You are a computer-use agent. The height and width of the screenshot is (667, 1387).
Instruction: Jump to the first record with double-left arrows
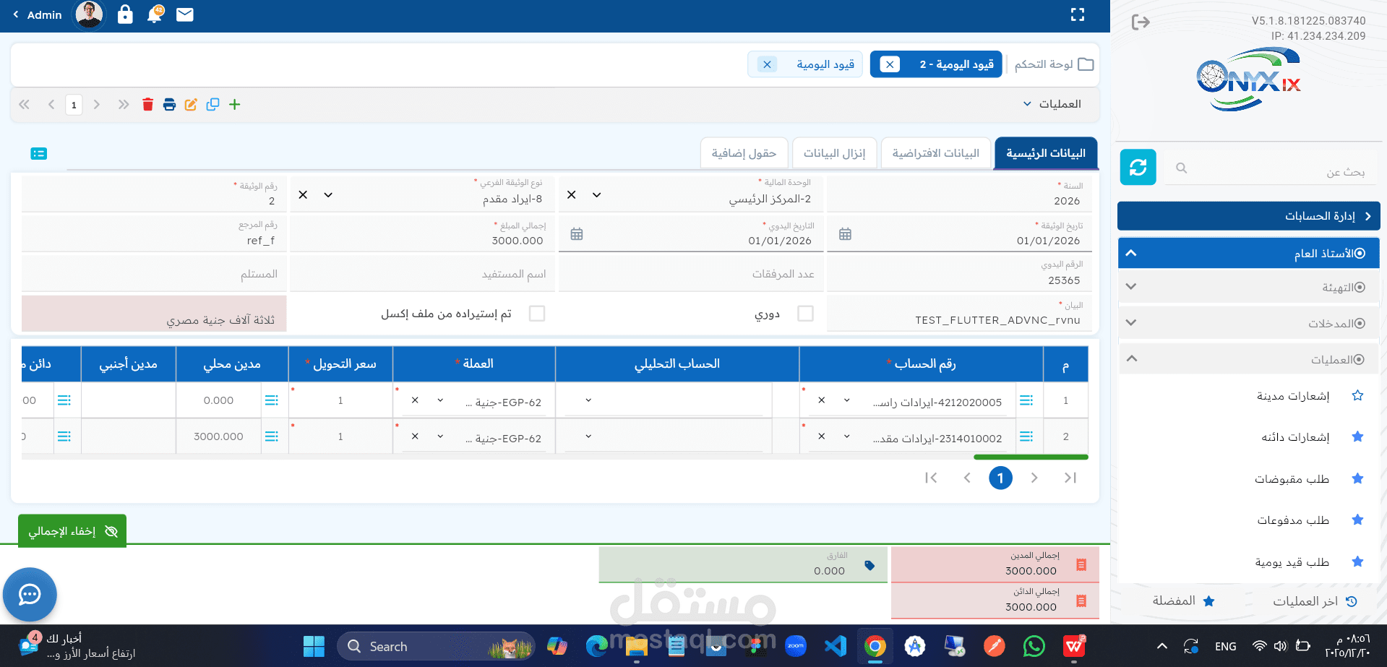click(25, 105)
